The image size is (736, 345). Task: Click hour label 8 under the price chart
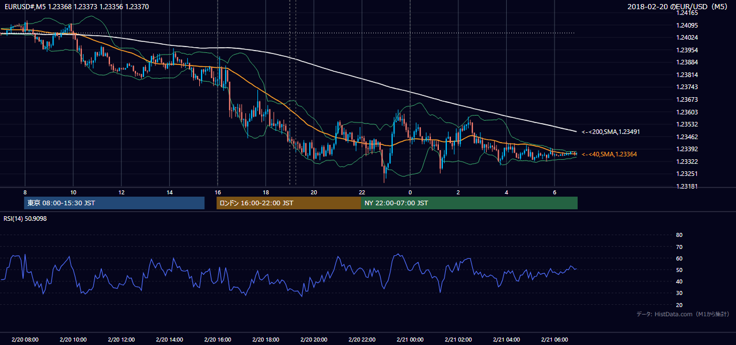click(x=25, y=191)
